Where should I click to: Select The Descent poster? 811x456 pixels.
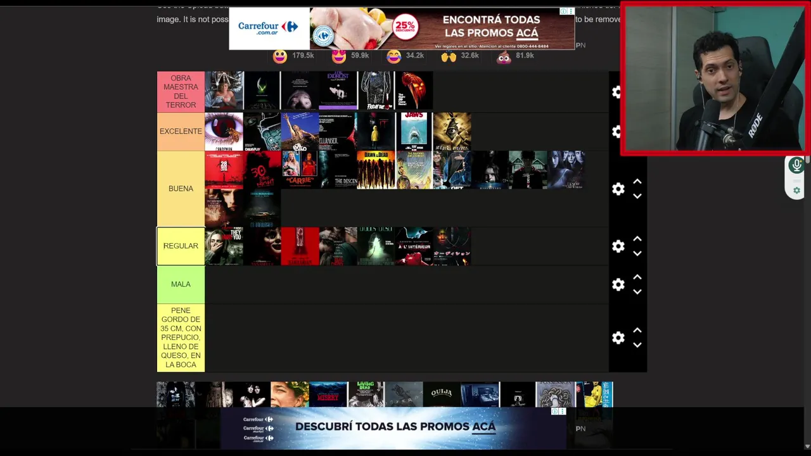pyautogui.click(x=338, y=170)
